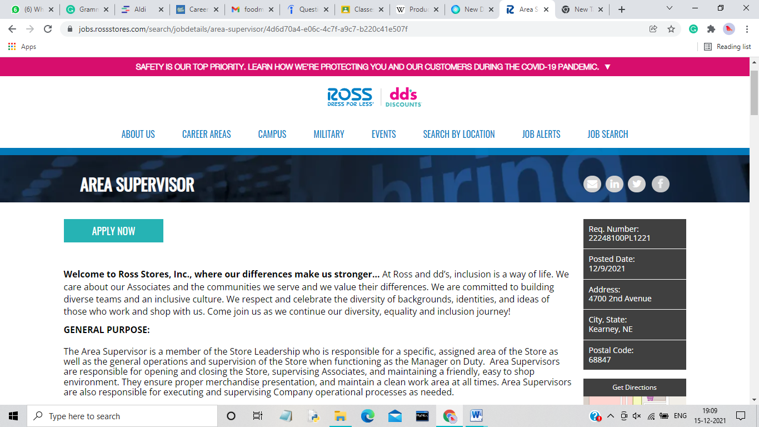
Task: Switch to the Gmail foodm tab
Action: (x=252, y=9)
